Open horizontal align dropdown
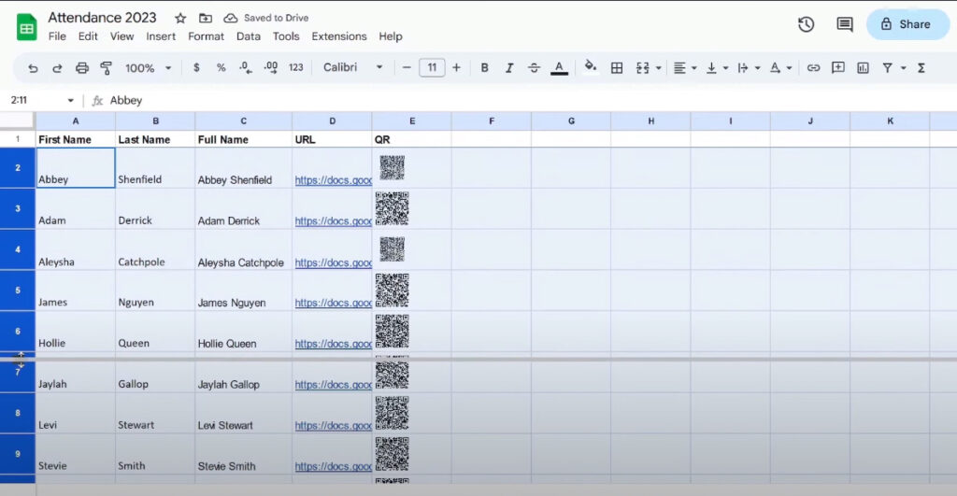957x496 pixels. 684,67
